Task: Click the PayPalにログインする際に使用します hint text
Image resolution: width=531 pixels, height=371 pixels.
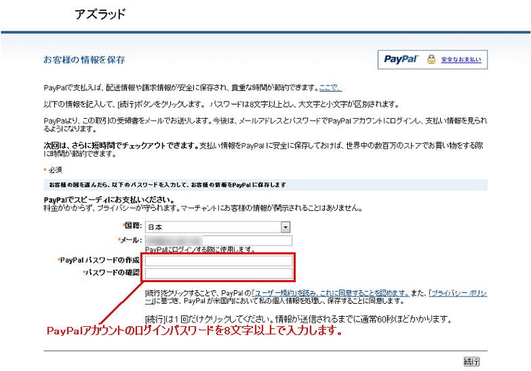Action: pos(200,250)
